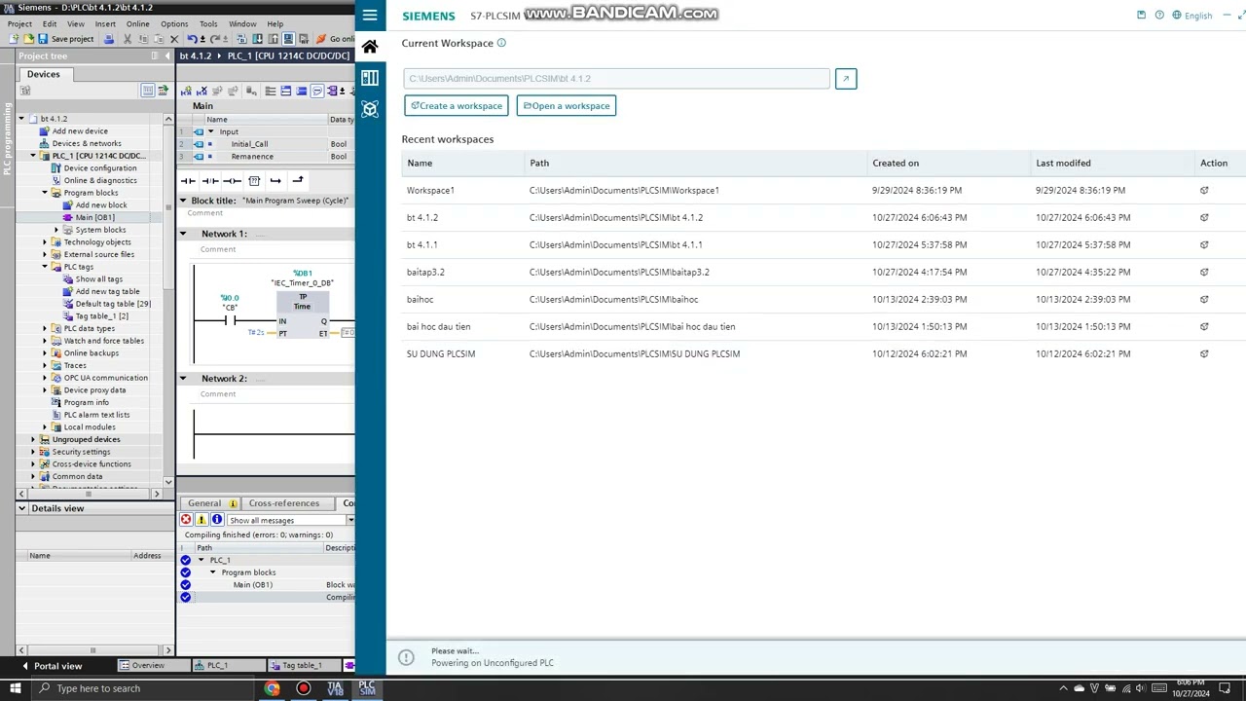Go to the PLCSIM home page

(x=370, y=47)
